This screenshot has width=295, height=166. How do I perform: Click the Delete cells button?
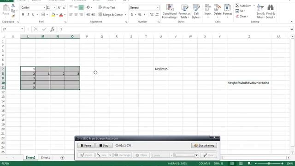tap(218, 11)
